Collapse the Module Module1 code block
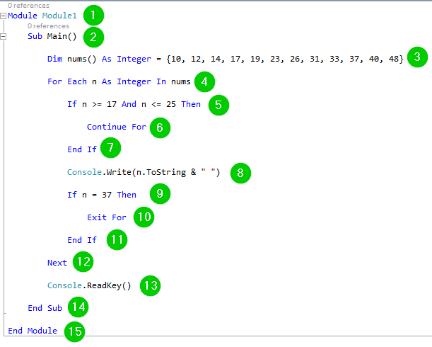This screenshot has height=347, width=432. (4, 15)
